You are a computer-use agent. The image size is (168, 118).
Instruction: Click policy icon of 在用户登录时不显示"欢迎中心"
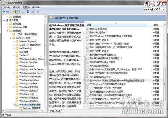(x=88, y=99)
